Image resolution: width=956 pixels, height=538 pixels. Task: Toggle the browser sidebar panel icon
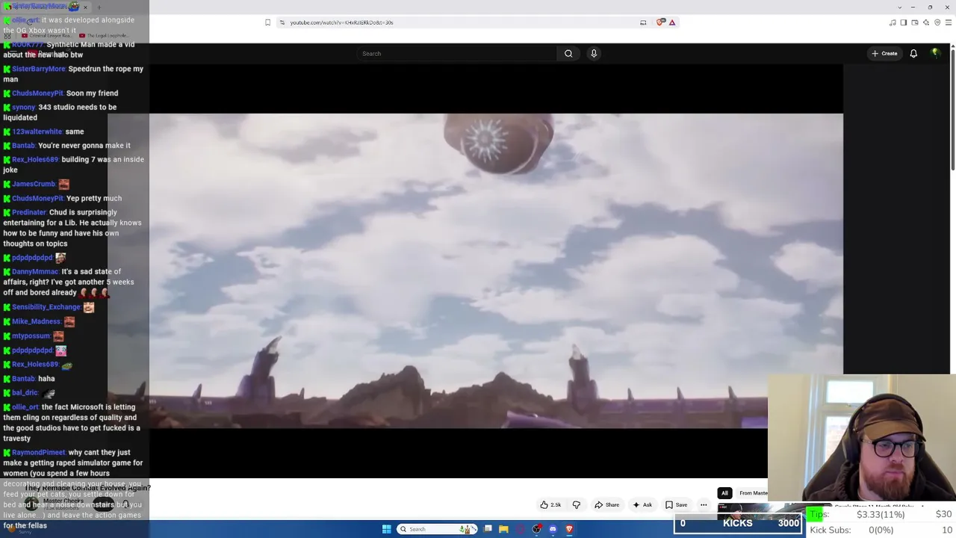coord(903,22)
